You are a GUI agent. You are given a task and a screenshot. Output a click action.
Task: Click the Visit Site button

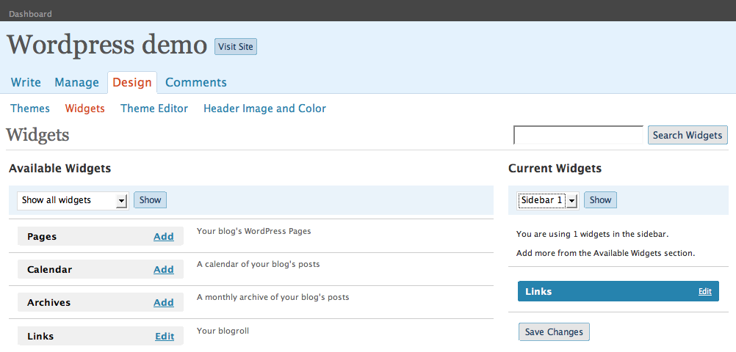coord(236,47)
